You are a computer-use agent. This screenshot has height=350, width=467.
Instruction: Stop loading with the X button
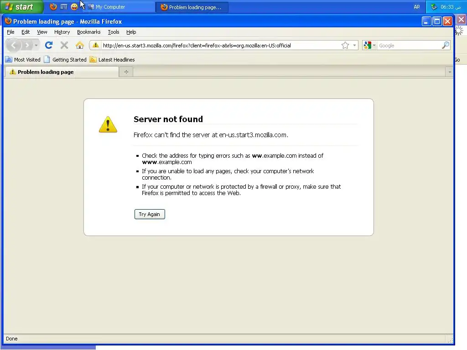pos(64,45)
